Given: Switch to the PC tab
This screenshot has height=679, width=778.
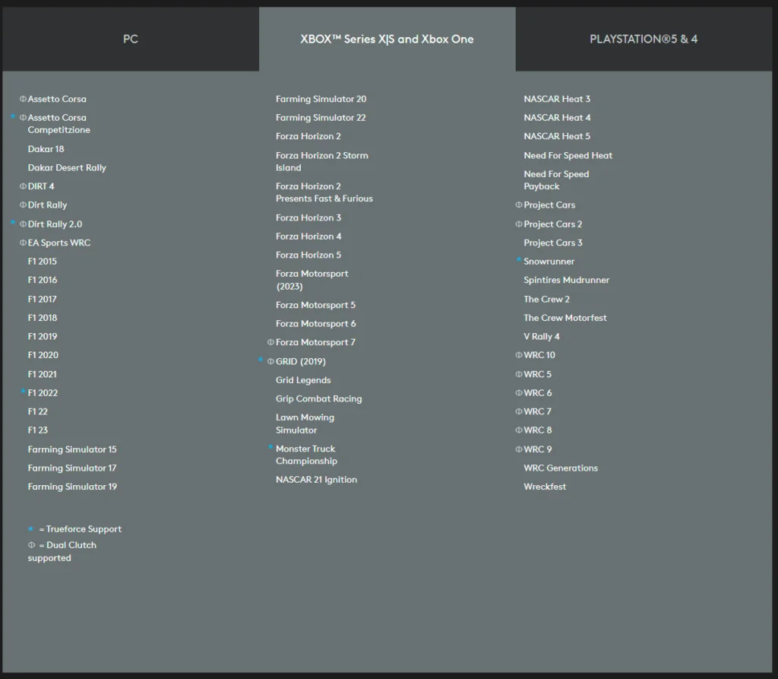Looking at the screenshot, I should click(x=131, y=40).
